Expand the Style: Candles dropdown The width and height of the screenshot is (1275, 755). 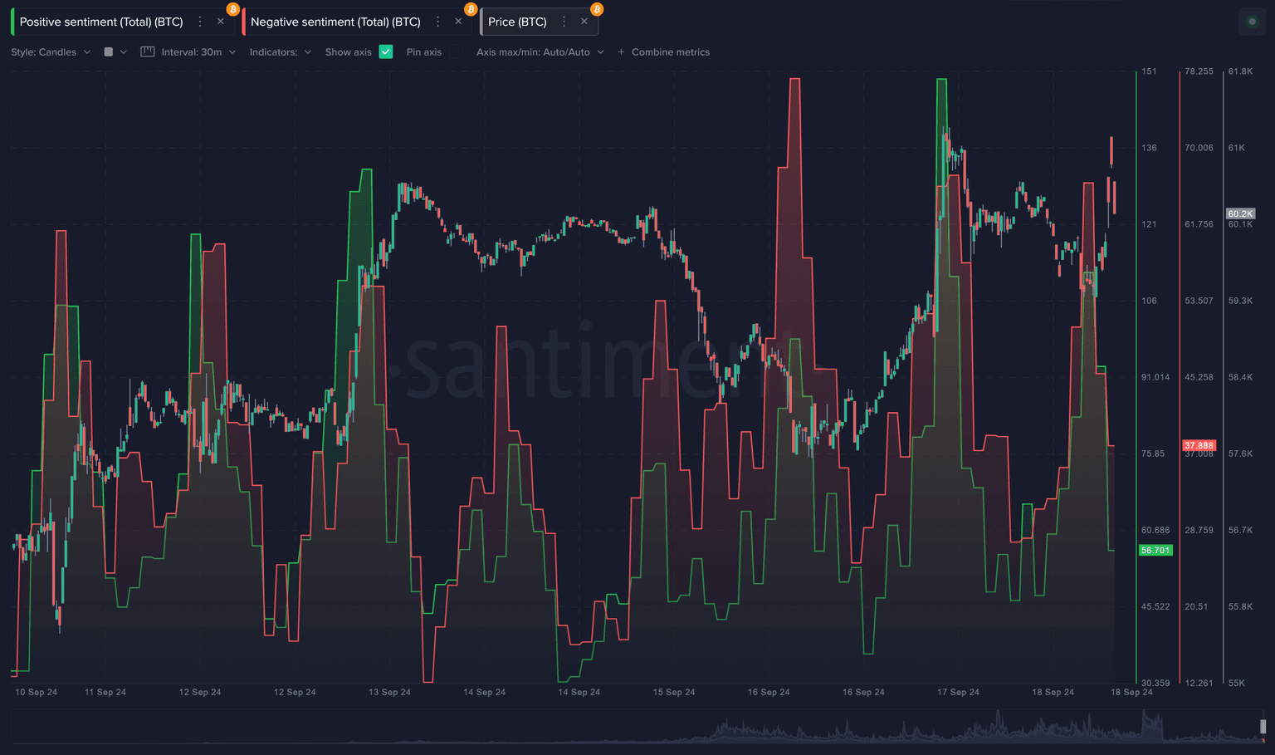point(51,51)
